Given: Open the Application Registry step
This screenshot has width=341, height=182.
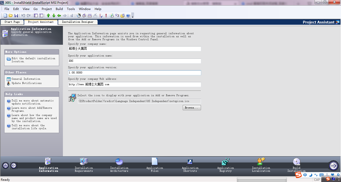Looking at the screenshot, I should 226,165.
